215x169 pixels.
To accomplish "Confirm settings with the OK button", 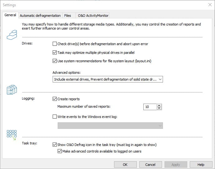I will point(125,165).
